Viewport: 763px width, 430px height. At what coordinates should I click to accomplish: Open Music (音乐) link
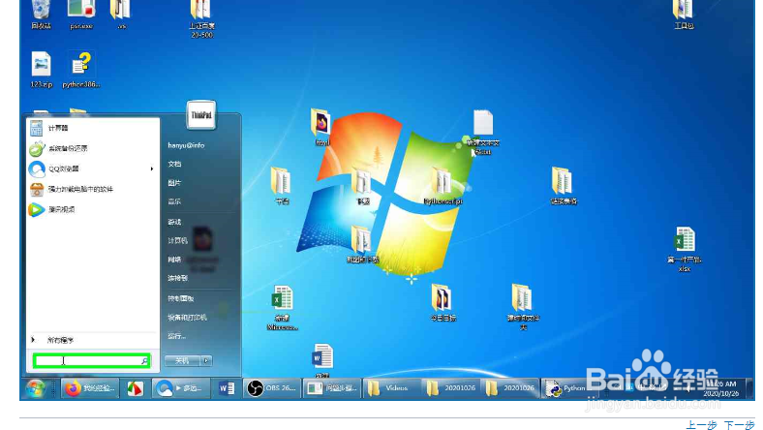174,201
